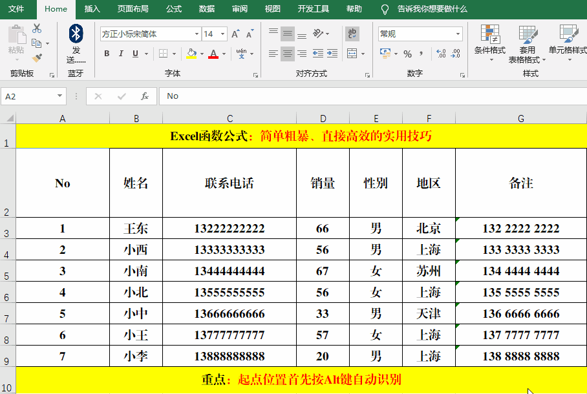This screenshot has width=587, height=394.
Task: Open the phonetic guide wén icon
Action: pos(242,54)
